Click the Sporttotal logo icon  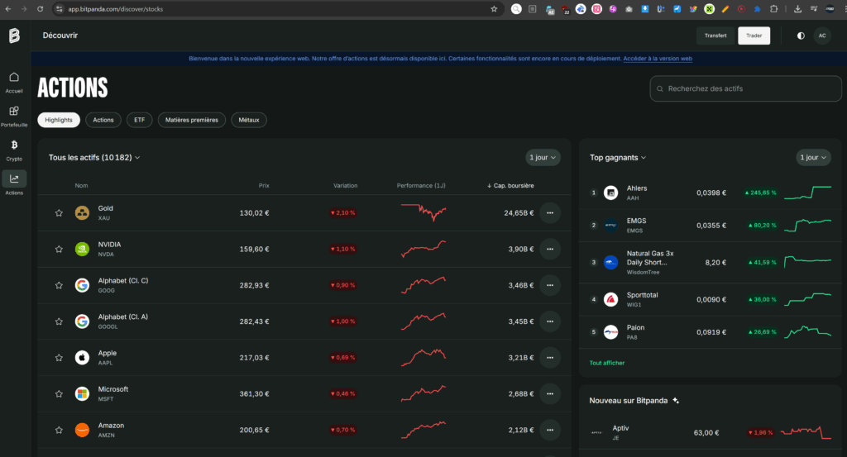tap(610, 299)
